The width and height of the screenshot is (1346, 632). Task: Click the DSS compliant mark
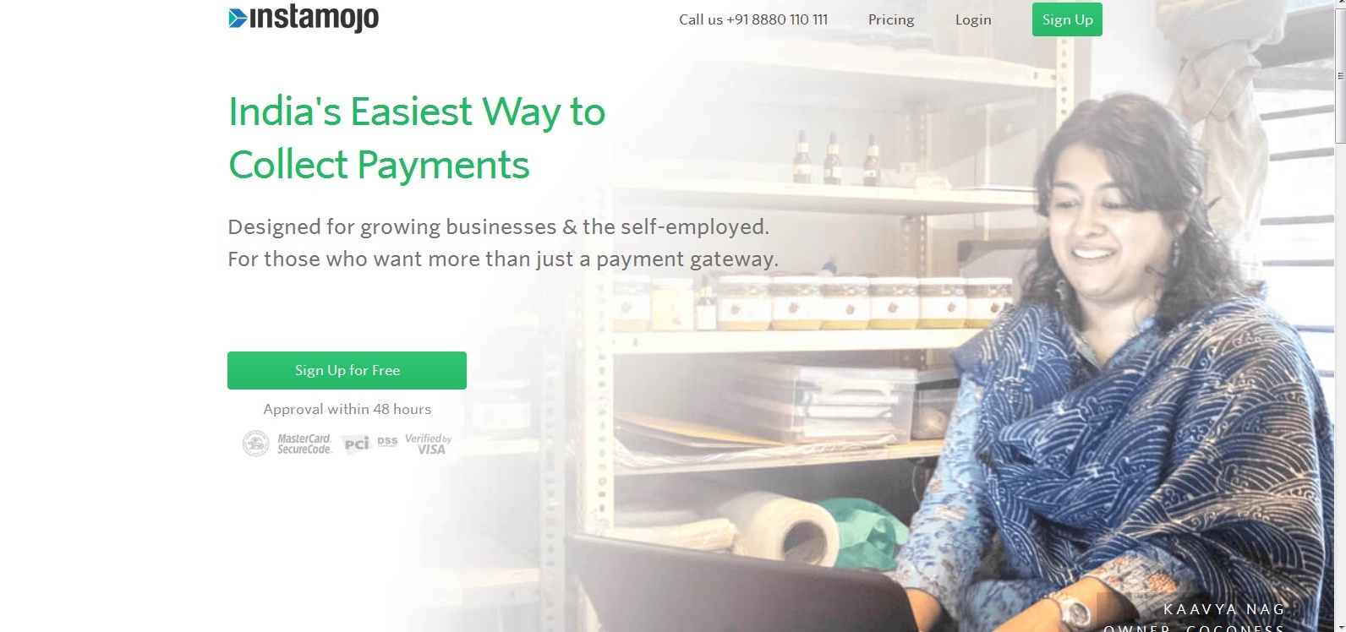coord(387,442)
